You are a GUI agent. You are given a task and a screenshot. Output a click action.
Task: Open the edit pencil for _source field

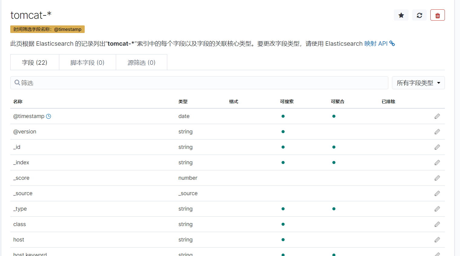click(x=437, y=193)
